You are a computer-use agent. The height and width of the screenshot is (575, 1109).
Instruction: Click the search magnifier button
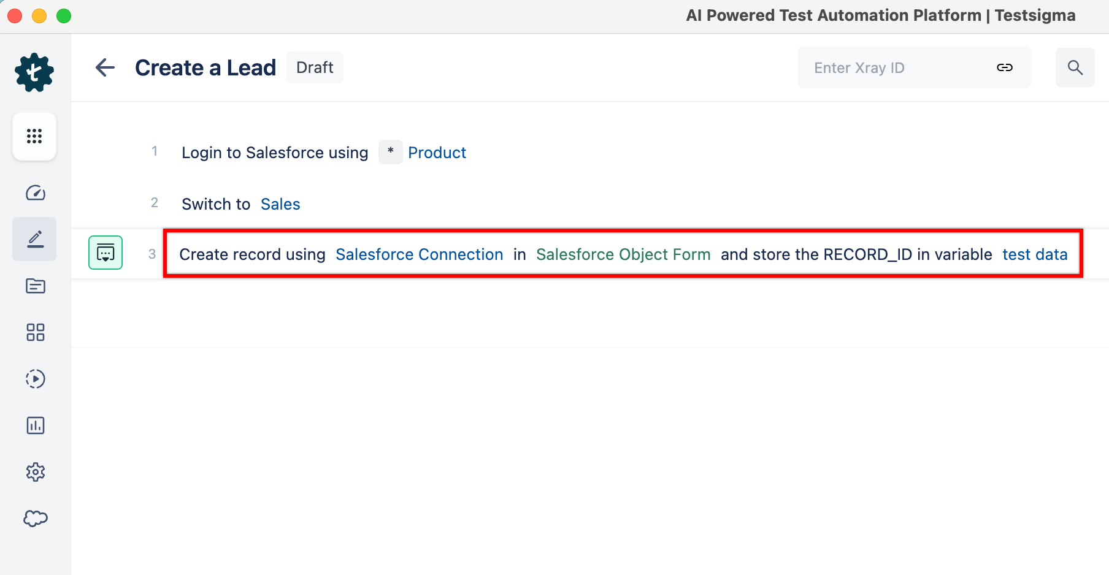(1075, 67)
